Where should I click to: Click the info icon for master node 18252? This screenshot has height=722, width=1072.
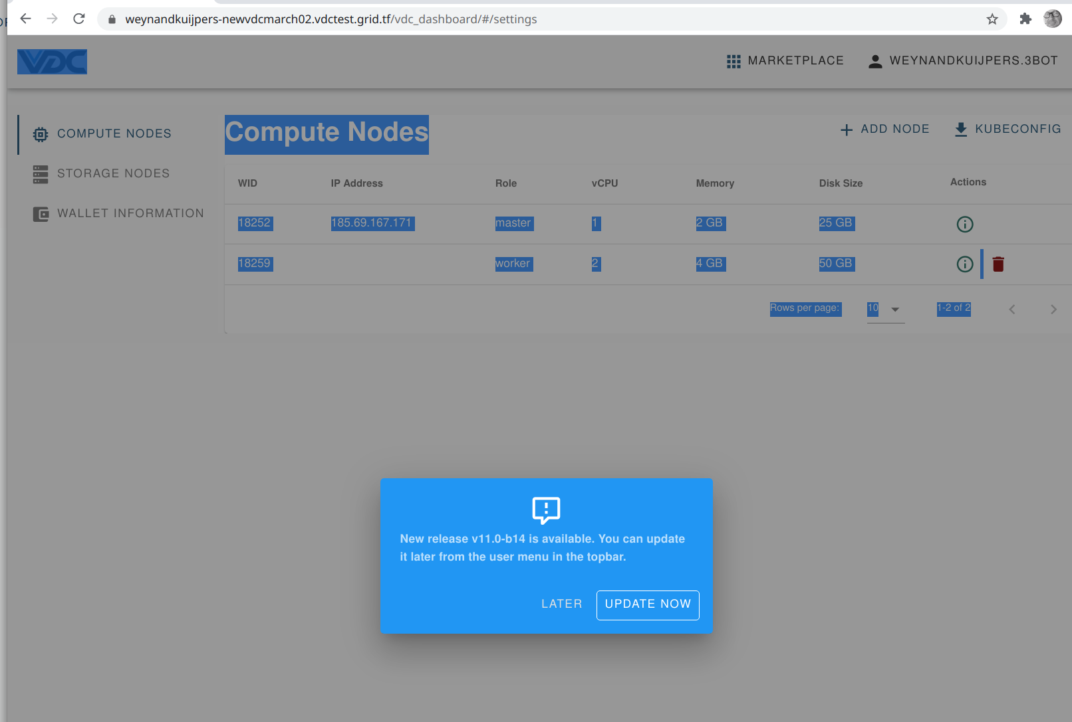(964, 224)
